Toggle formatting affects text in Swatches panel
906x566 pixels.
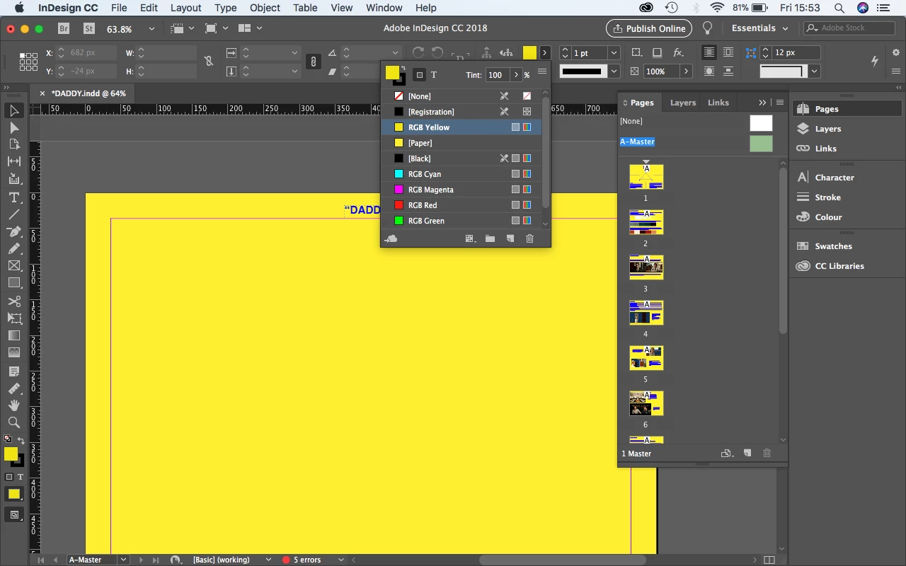tap(434, 75)
